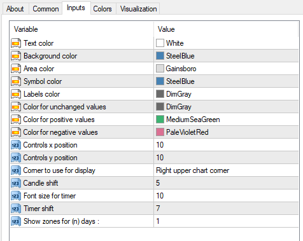Click the icon beside Color for negative values
The height and width of the screenshot is (241, 303).
pos(16,132)
